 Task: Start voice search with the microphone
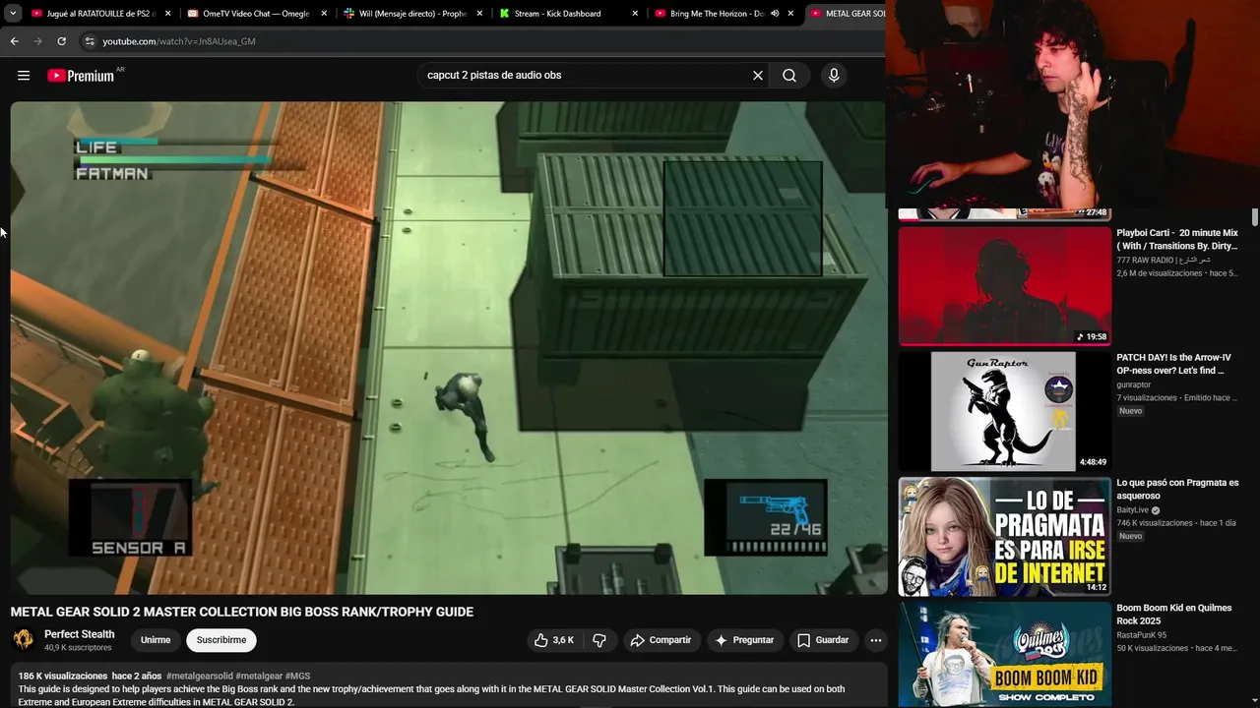(834, 75)
